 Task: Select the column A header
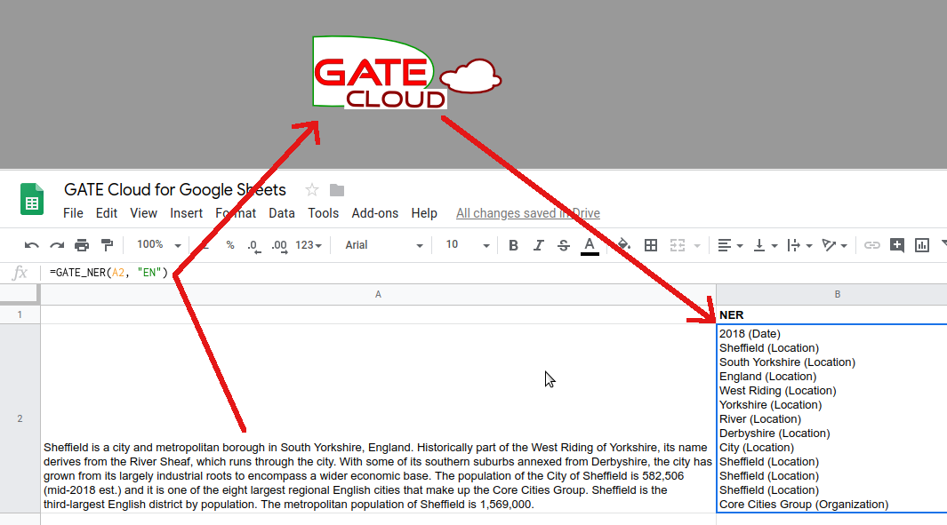click(378, 295)
